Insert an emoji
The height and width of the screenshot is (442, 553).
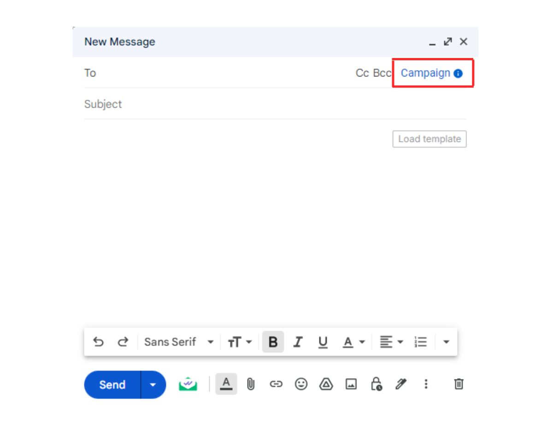(x=301, y=384)
